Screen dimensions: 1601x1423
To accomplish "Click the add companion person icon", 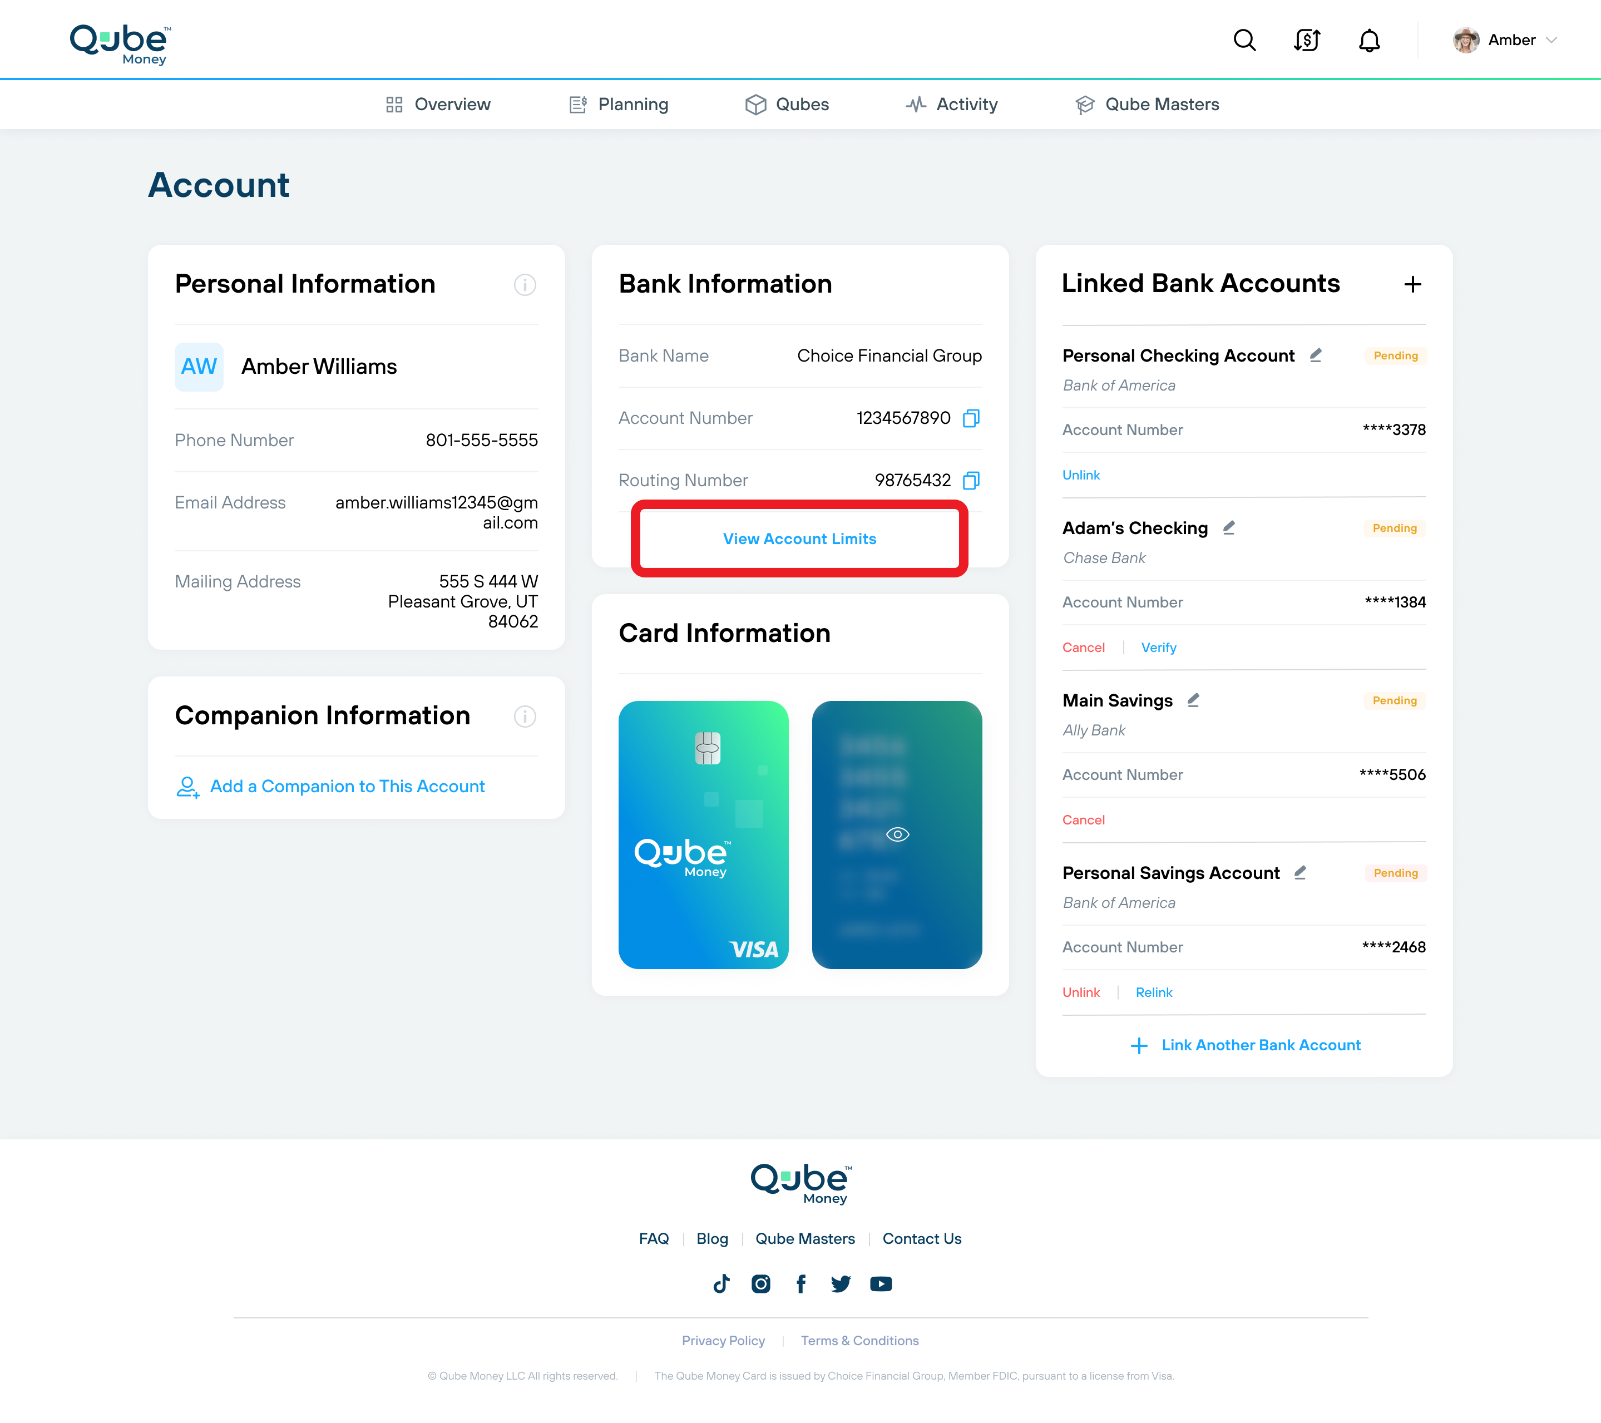I will 187,786.
